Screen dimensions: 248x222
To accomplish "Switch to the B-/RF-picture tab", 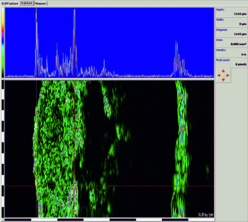I will [10, 3].
